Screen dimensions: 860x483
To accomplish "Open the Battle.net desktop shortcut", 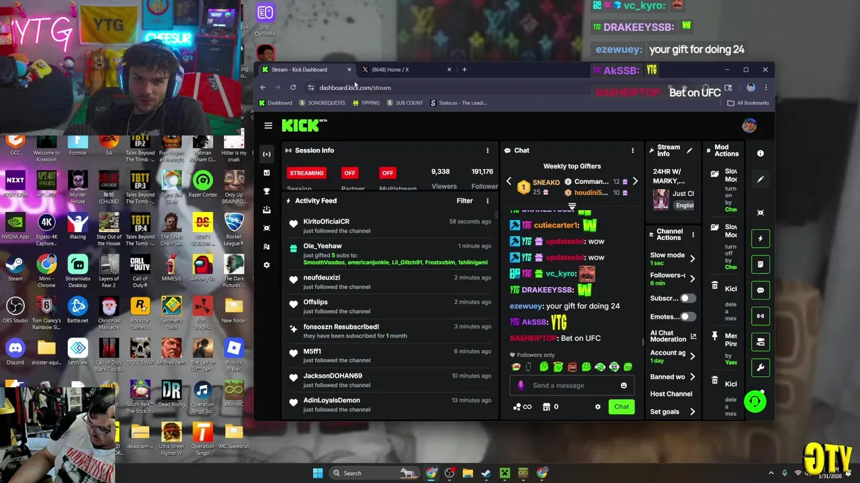I will pos(78,311).
